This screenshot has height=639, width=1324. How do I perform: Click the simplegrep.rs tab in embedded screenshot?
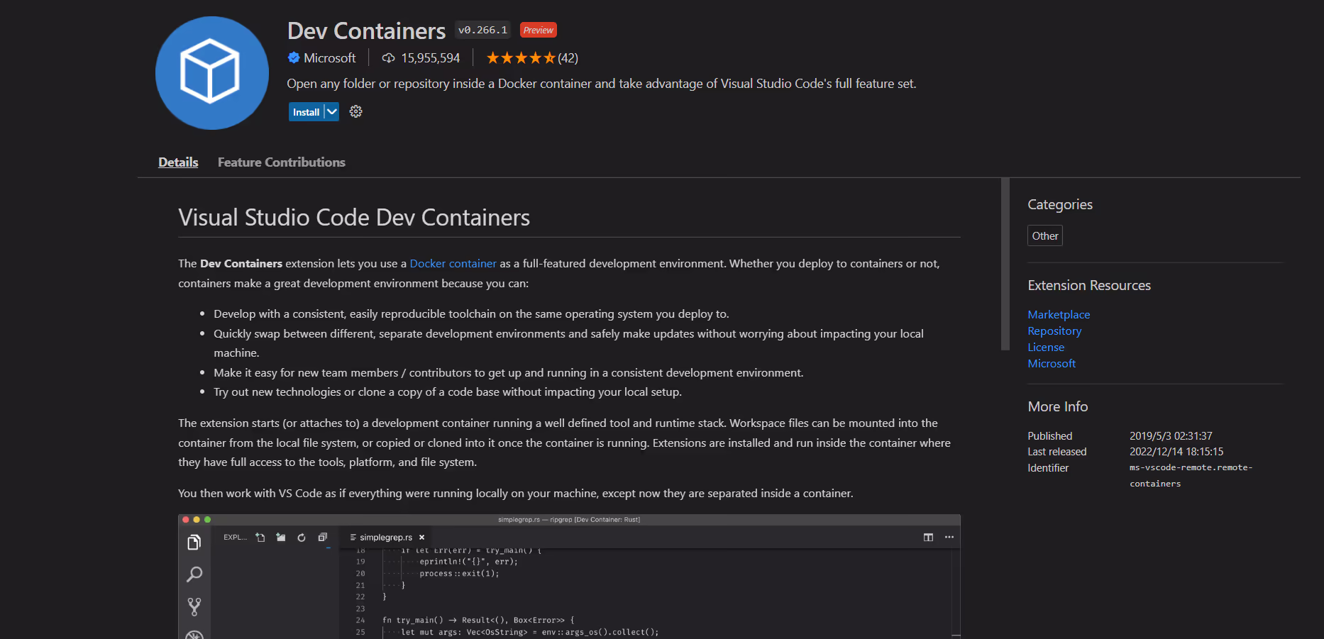(386, 538)
